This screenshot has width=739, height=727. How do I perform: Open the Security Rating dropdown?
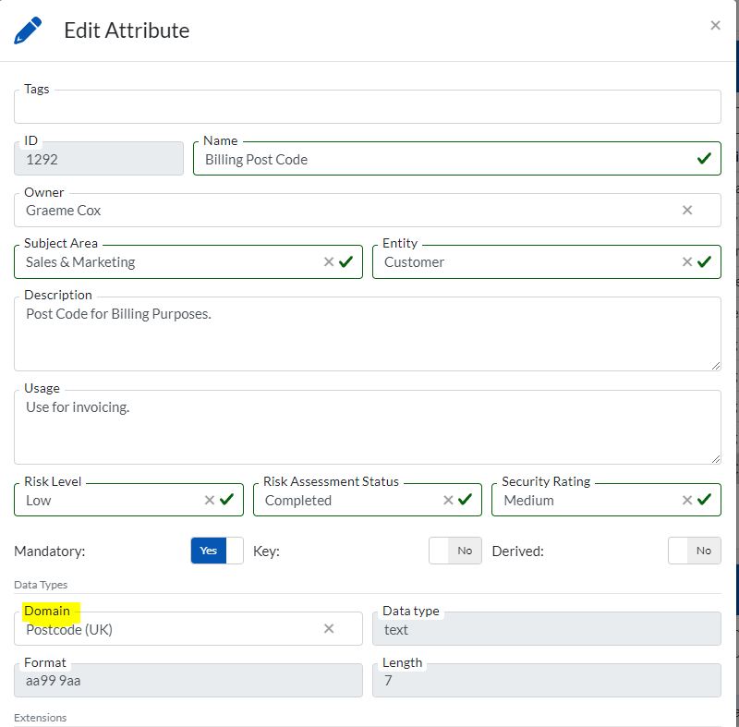click(x=582, y=501)
